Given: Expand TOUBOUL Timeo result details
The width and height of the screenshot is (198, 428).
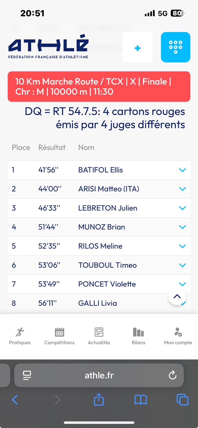Looking at the screenshot, I should (182, 265).
